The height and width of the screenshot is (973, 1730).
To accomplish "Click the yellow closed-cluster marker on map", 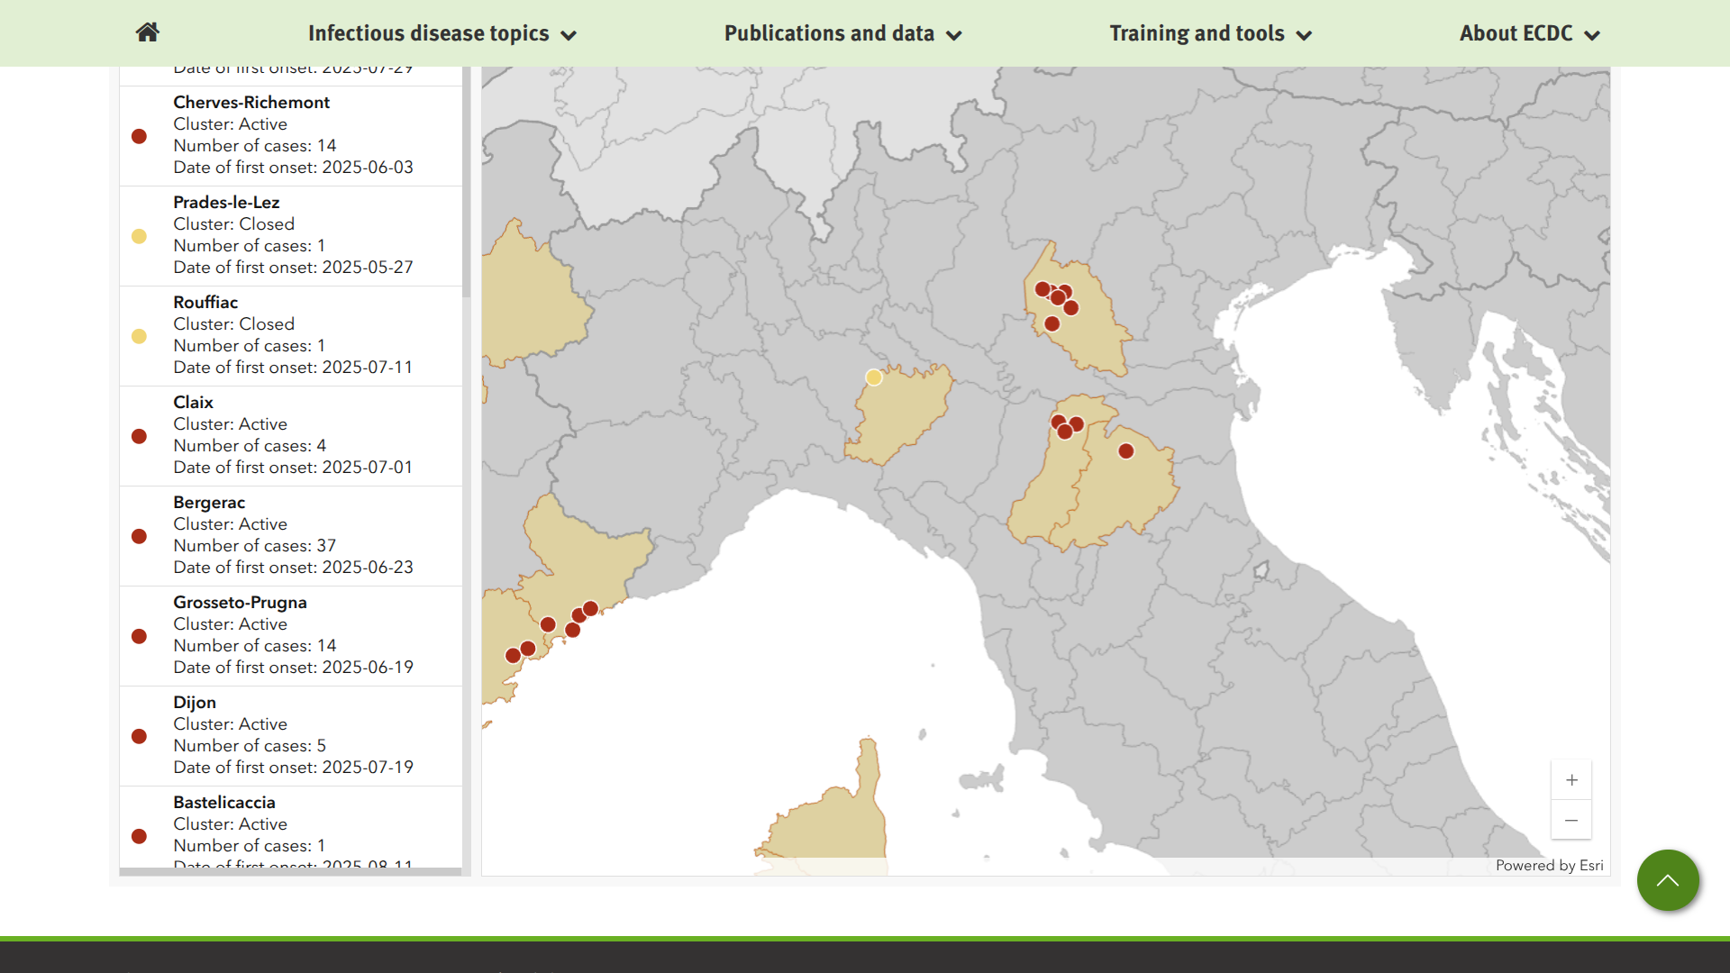I will 874,377.
